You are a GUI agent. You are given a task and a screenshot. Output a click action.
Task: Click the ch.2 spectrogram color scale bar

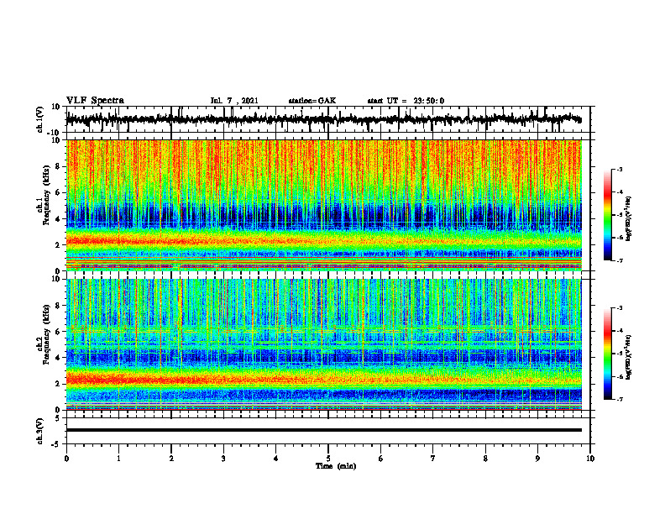[607, 354]
